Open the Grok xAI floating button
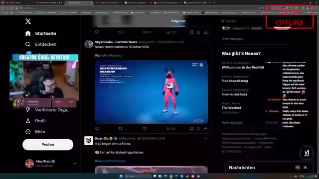The image size is (319, 179). point(307,153)
